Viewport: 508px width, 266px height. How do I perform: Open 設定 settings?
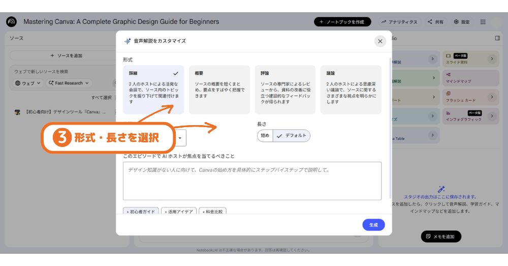462,22
